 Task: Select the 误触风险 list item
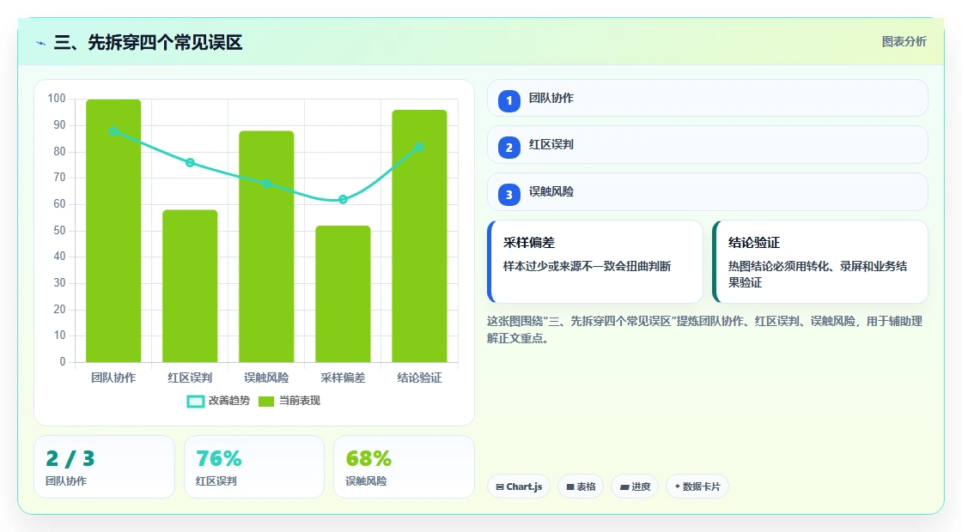click(707, 192)
